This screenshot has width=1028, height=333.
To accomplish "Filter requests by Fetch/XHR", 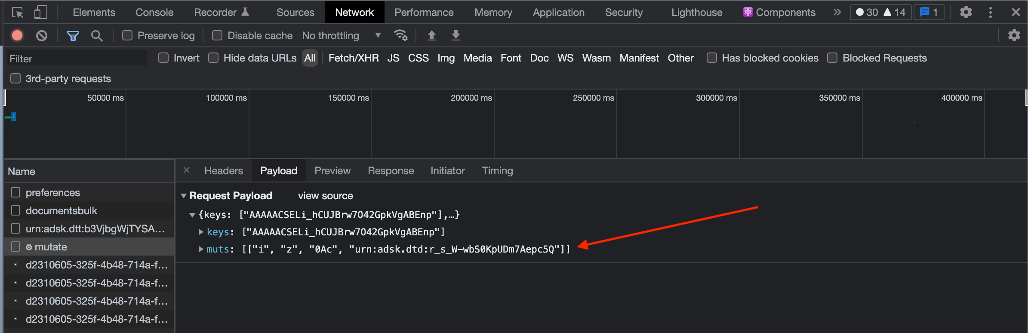I will click(354, 58).
